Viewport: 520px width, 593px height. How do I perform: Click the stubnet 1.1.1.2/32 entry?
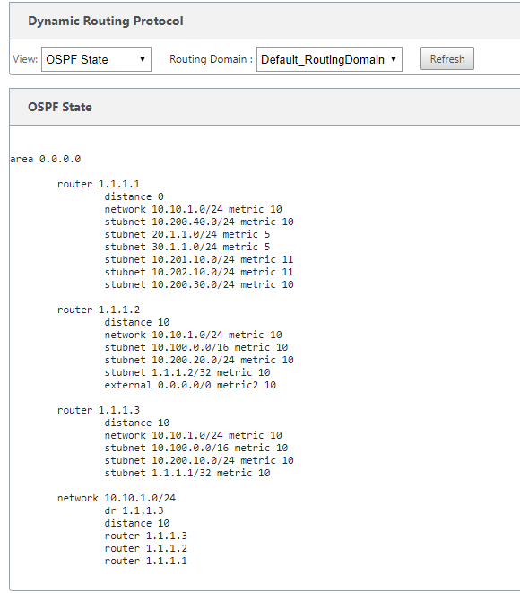(x=187, y=372)
